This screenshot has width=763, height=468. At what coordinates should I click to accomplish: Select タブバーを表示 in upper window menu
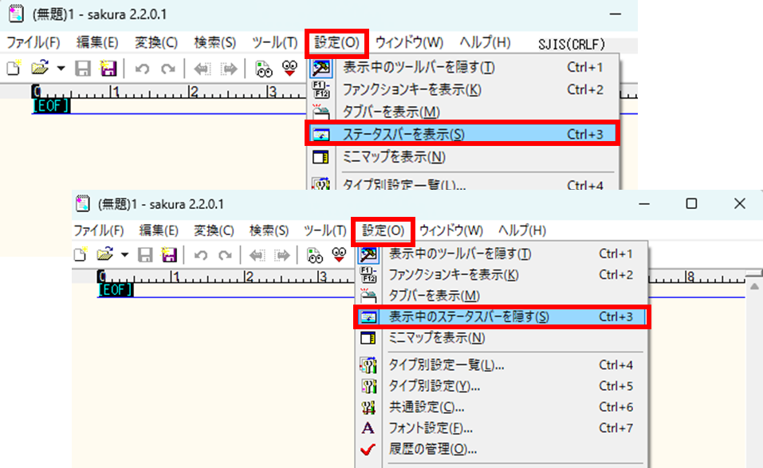point(463,112)
